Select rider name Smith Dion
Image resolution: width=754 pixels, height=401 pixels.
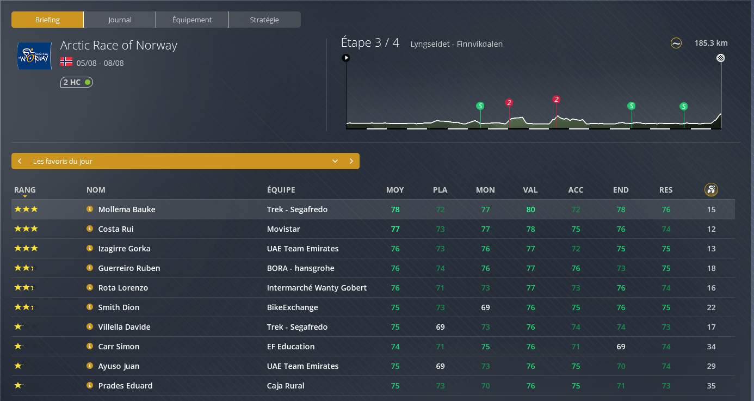point(119,307)
